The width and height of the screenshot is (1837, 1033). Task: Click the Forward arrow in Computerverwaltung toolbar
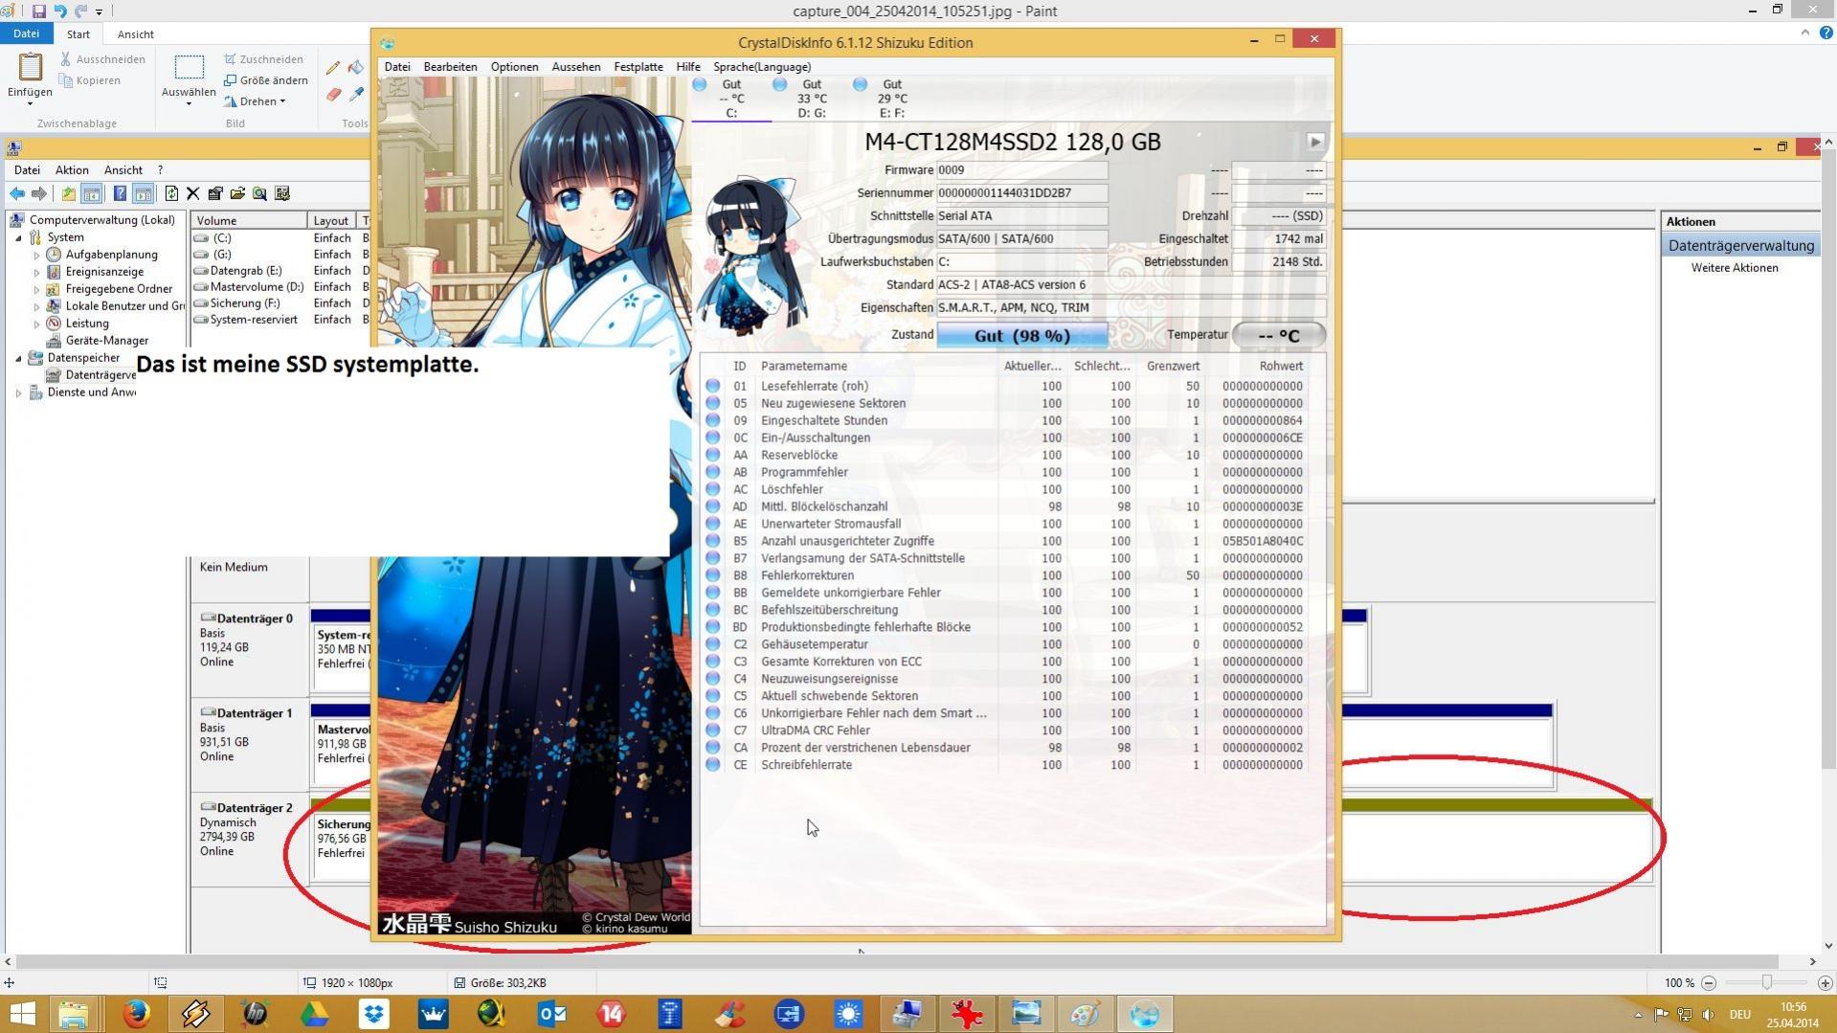click(x=39, y=193)
